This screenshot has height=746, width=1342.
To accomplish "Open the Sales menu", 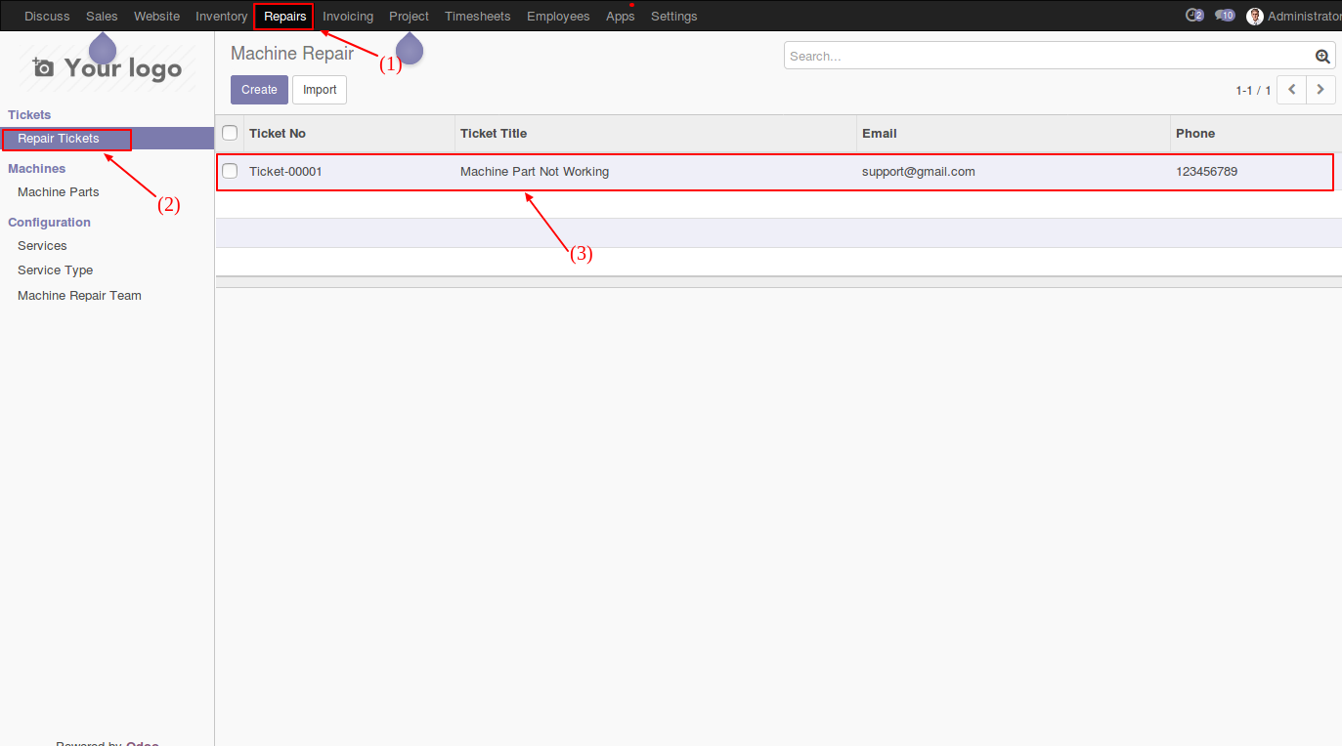I will coord(102,16).
